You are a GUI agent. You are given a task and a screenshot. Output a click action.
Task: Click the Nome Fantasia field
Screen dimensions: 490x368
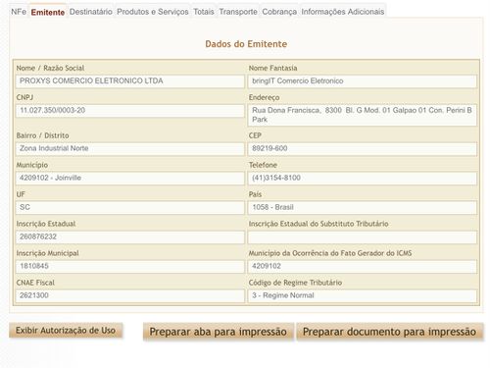[x=363, y=81]
